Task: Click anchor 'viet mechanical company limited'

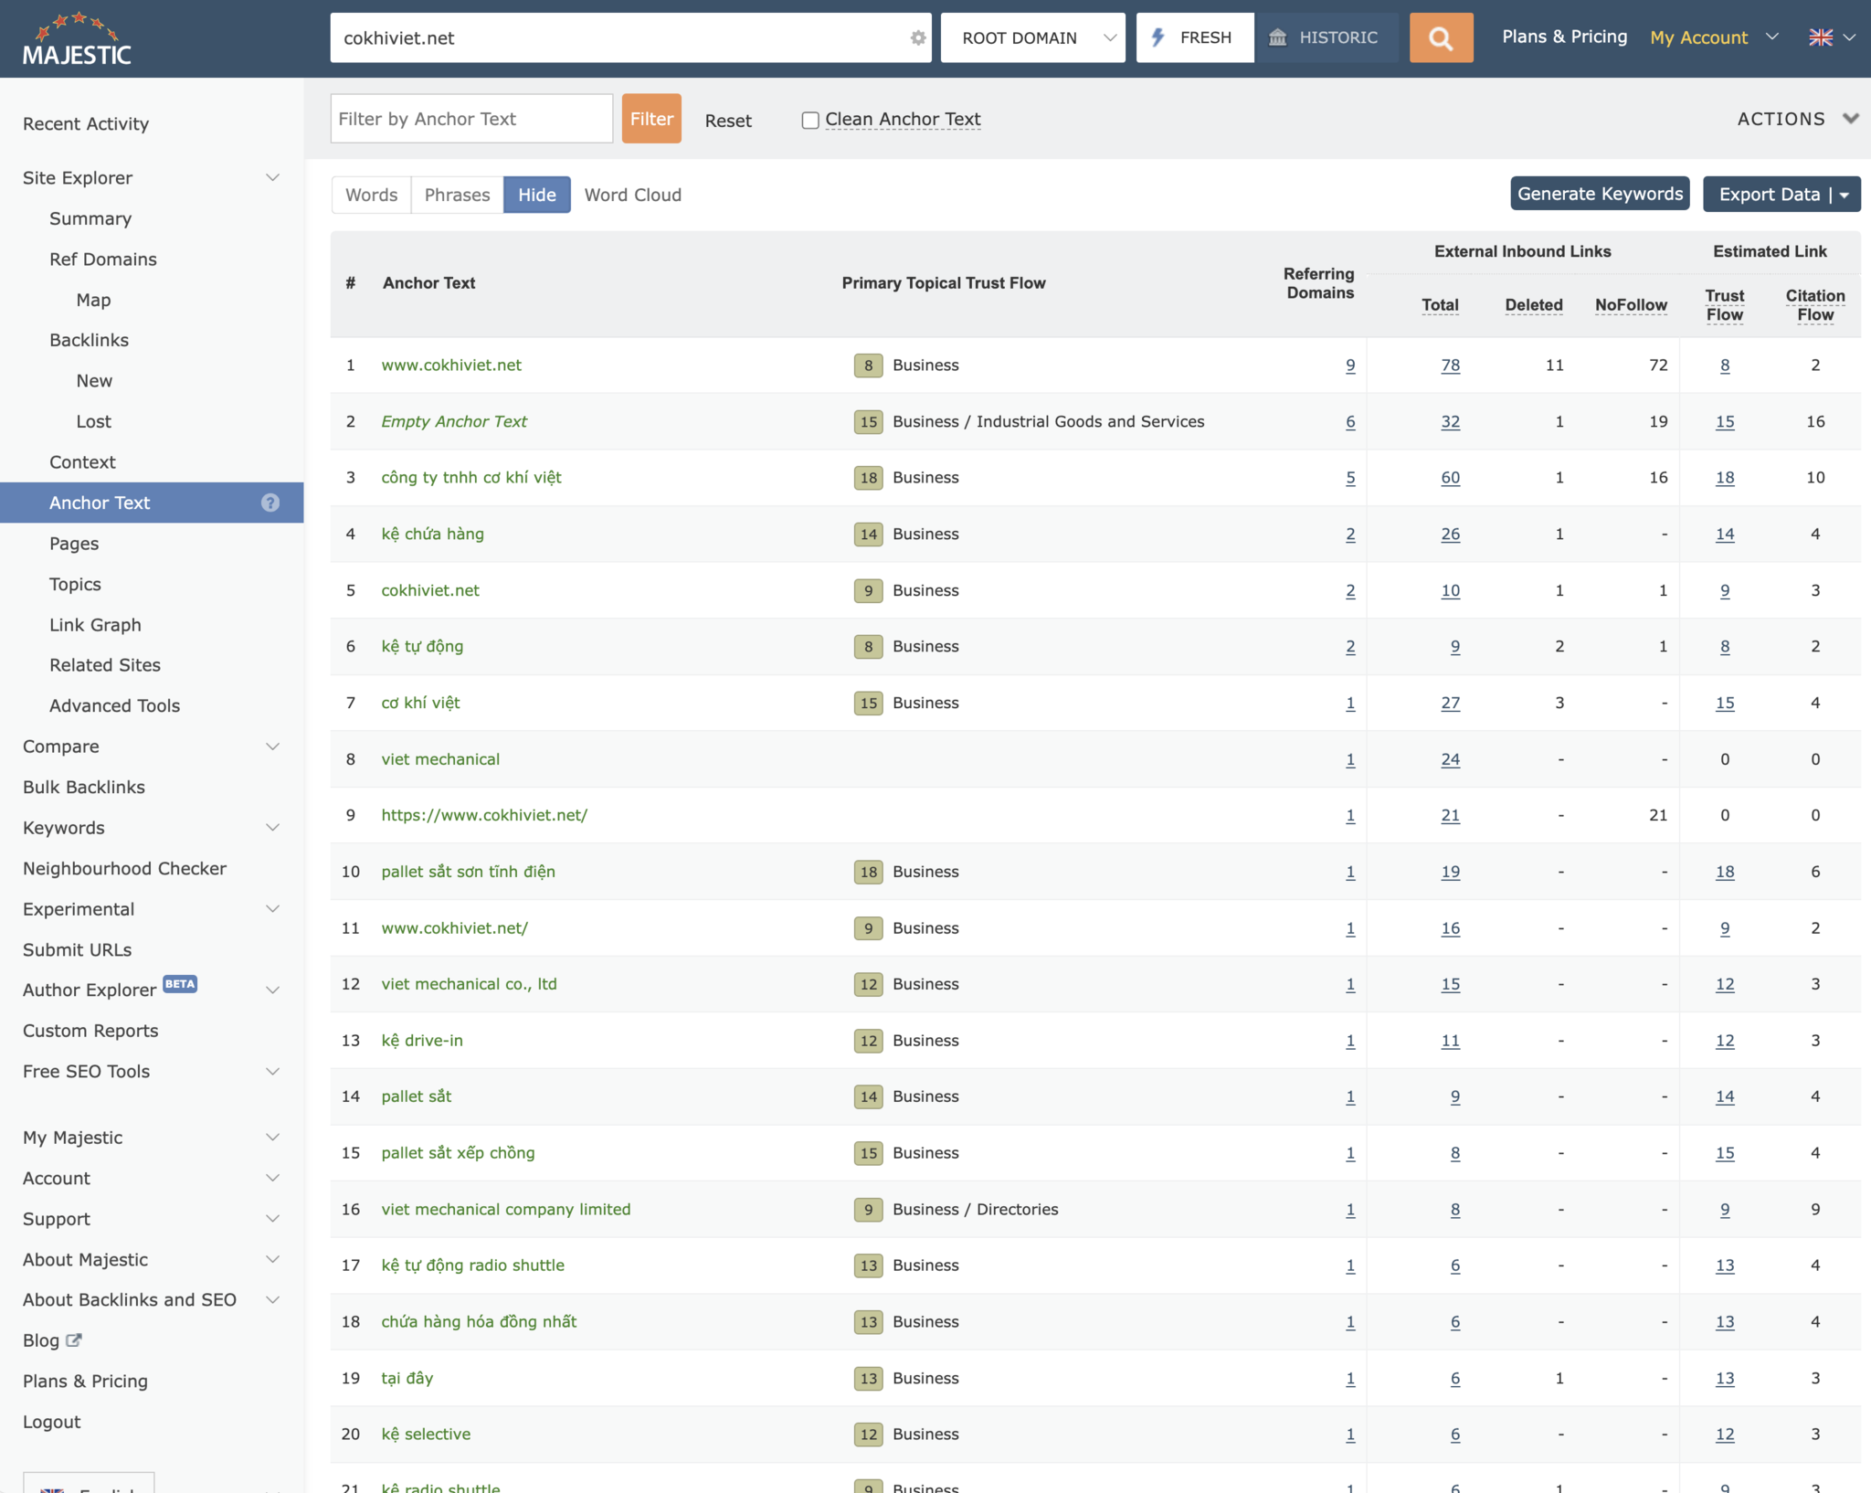Action: (x=505, y=1209)
